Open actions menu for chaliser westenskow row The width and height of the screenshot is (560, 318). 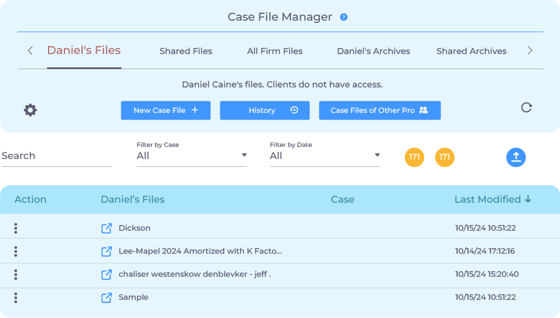16,274
